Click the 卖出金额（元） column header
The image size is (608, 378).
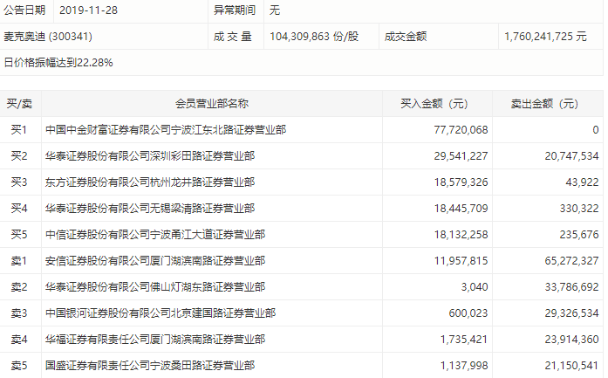click(544, 104)
